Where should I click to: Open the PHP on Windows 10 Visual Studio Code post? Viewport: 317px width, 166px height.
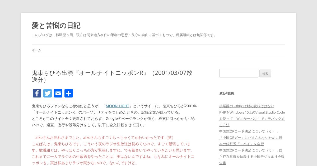(x=252, y=119)
